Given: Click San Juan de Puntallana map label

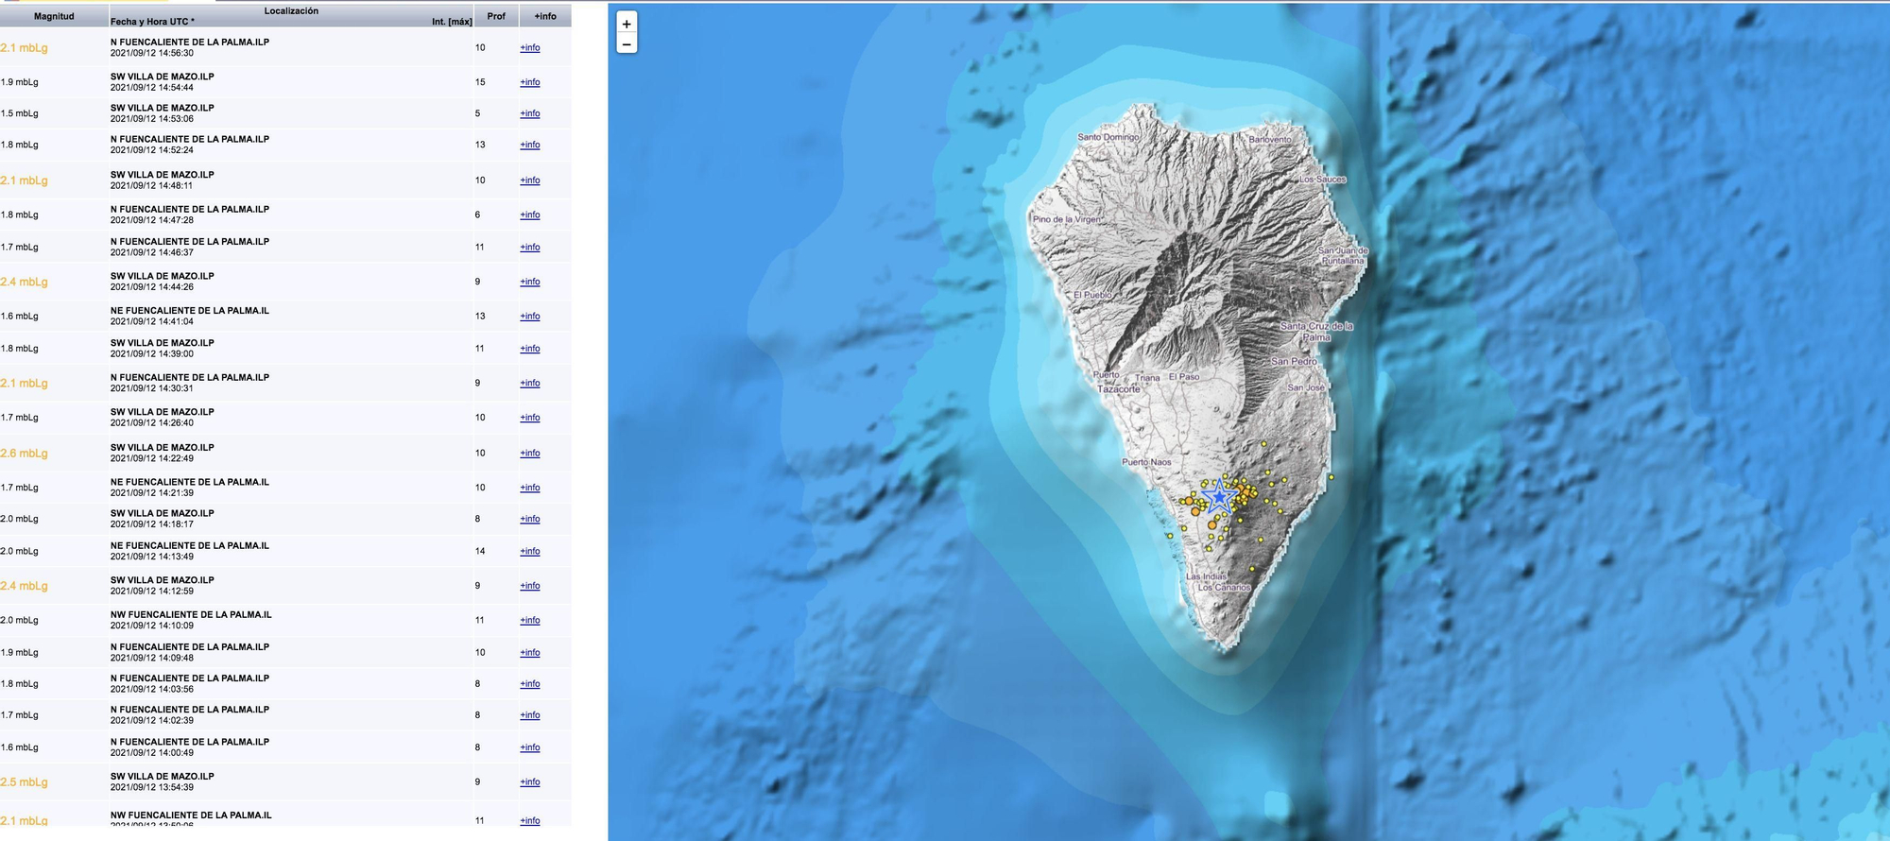Looking at the screenshot, I should pyautogui.click(x=1343, y=256).
